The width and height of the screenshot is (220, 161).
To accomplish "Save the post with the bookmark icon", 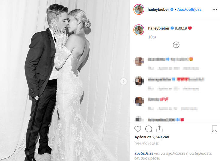I will coord(215,129).
